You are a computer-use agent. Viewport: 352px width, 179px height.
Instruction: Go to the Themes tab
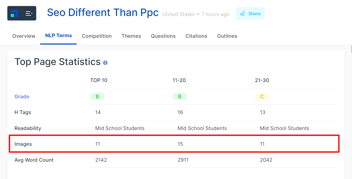tap(131, 36)
